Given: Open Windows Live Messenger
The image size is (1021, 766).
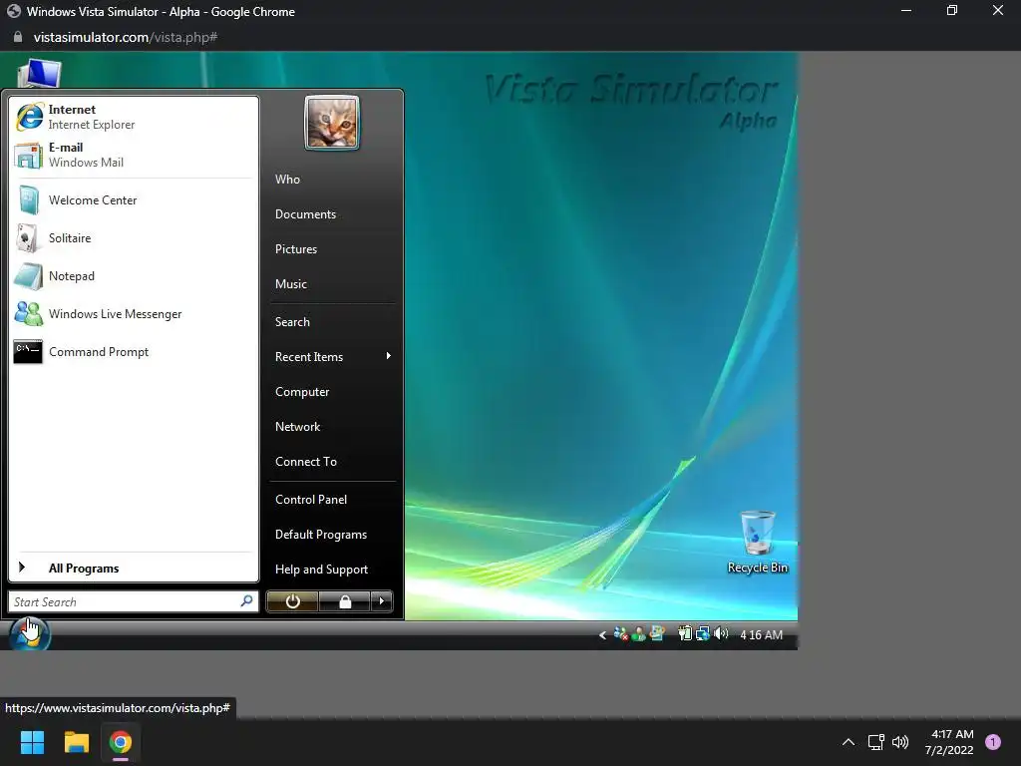Looking at the screenshot, I should [x=134, y=314].
